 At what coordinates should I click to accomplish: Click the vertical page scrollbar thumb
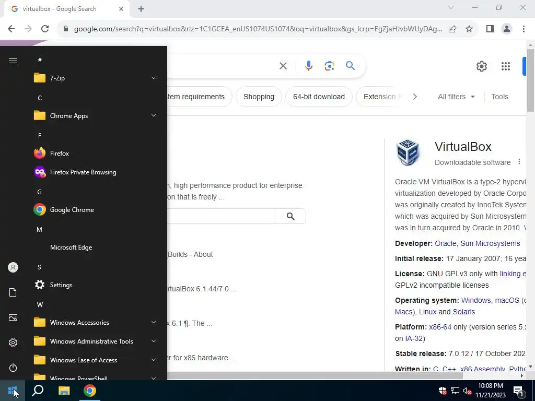[x=530, y=80]
